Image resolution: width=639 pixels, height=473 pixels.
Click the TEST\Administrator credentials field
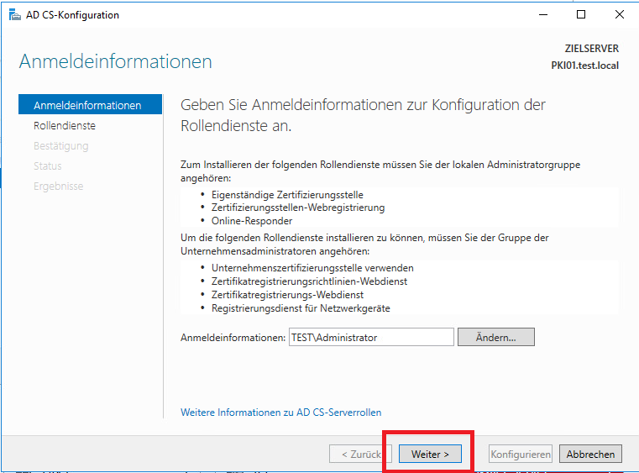tap(372, 337)
